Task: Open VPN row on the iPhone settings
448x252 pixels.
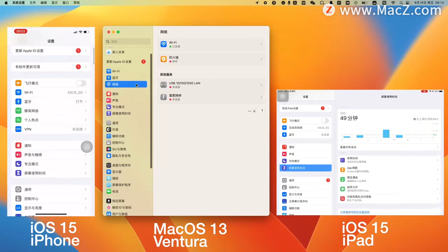Action: (51, 129)
